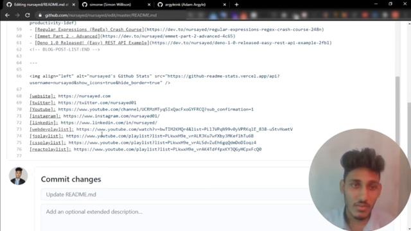Click the lock icon in address bar

(x=40, y=15)
